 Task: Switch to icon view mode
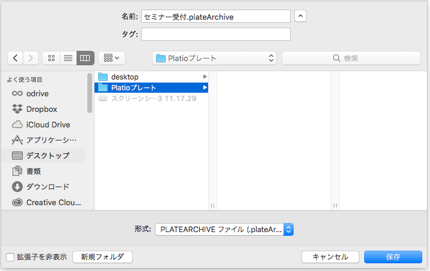51,58
